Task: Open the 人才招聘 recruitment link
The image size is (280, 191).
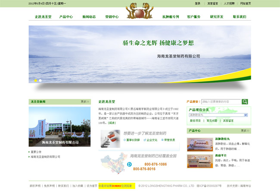Action: coord(229,3)
